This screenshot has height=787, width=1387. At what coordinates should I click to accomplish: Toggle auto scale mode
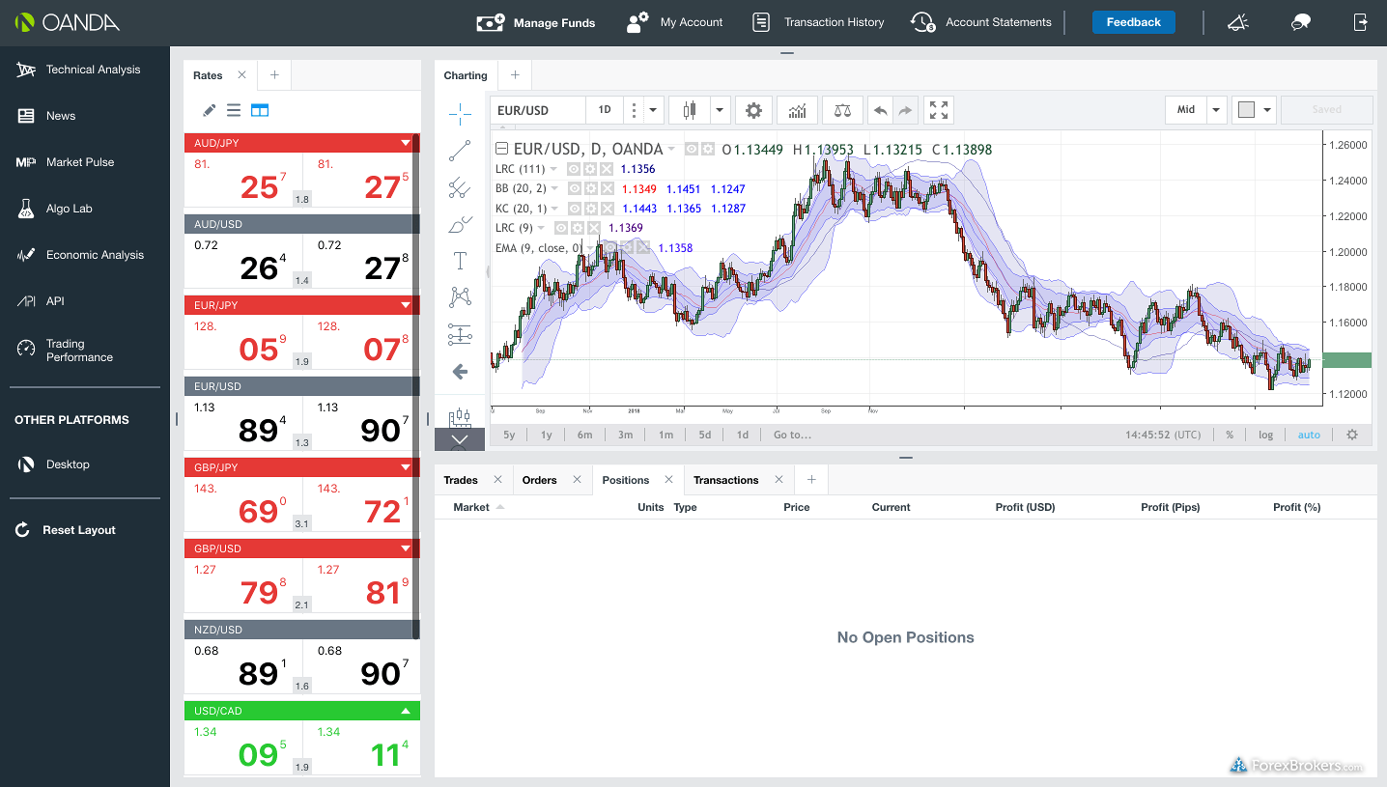[x=1309, y=435]
